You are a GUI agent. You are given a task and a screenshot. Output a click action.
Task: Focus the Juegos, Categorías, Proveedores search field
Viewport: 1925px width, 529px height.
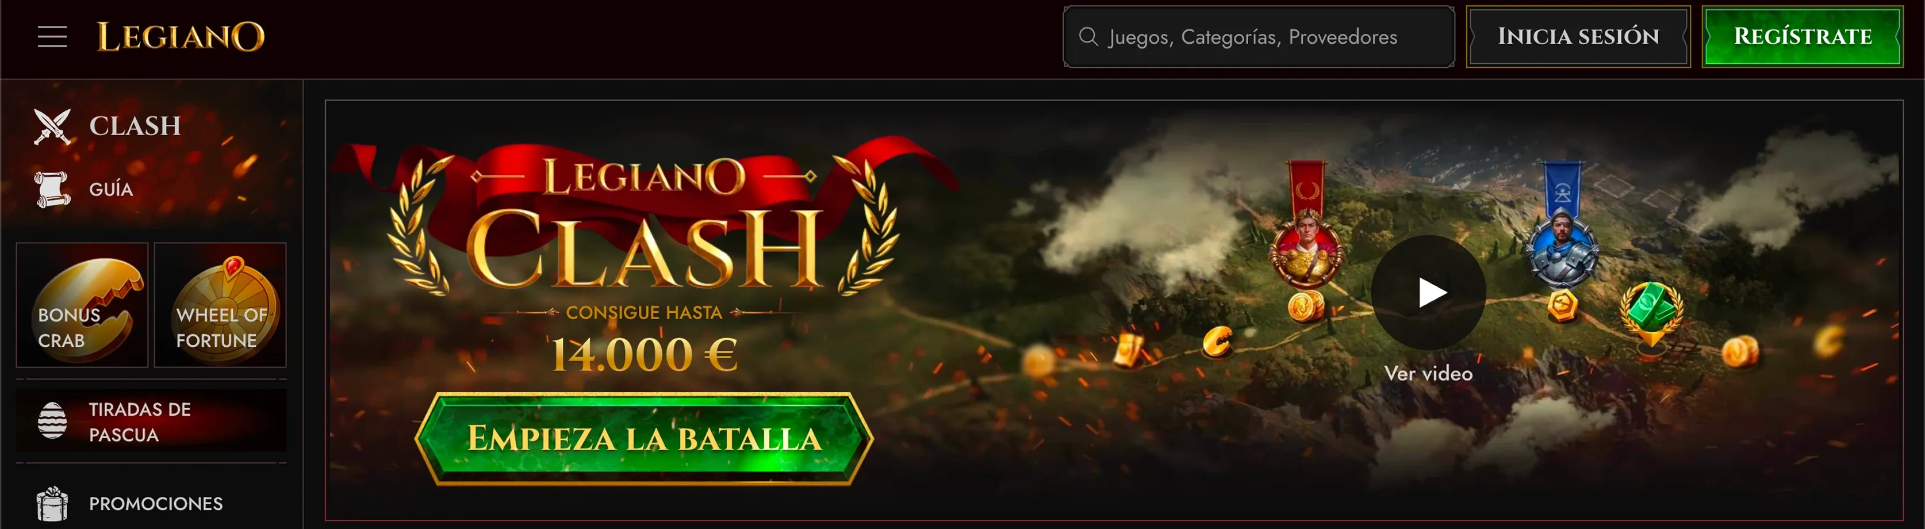1259,37
